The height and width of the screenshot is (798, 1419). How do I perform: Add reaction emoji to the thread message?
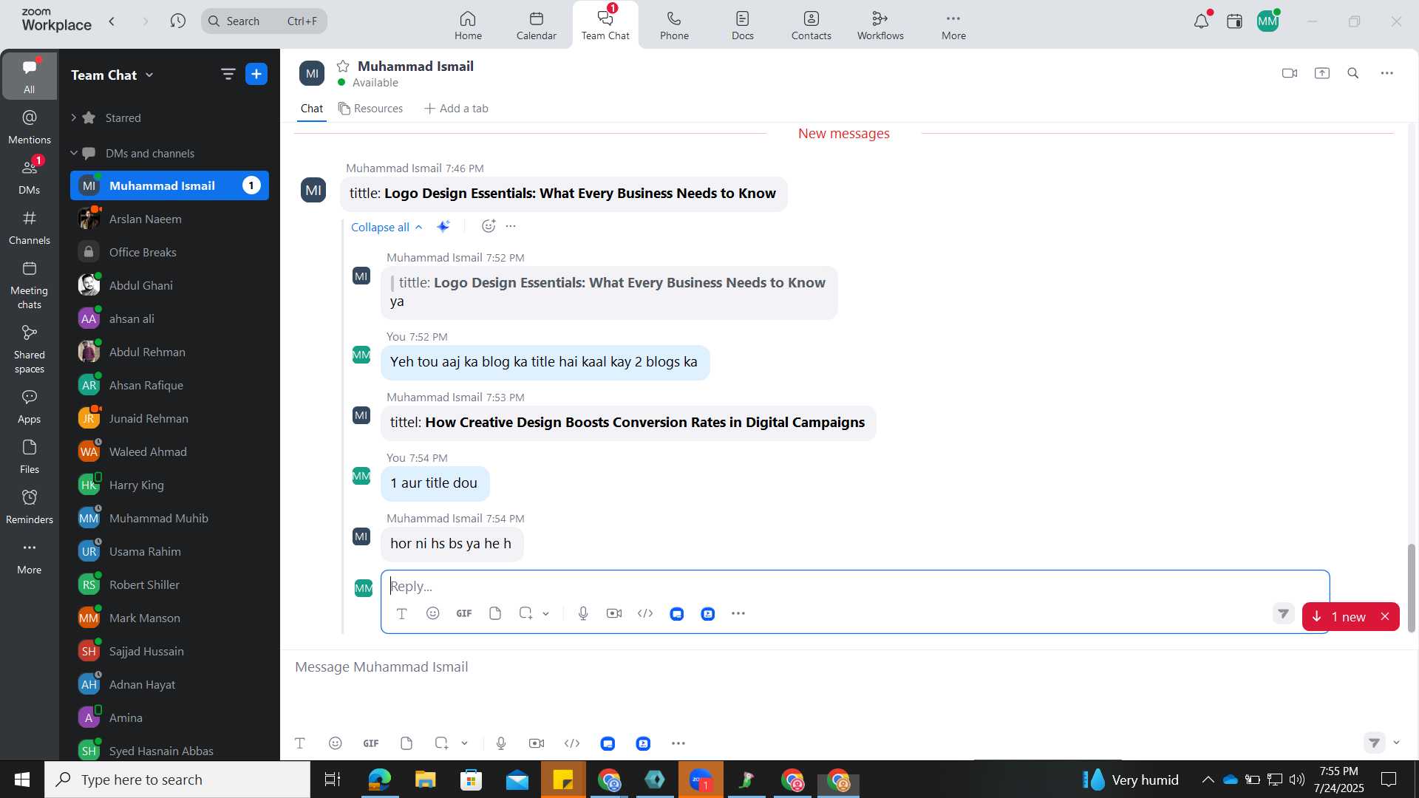pos(489,226)
